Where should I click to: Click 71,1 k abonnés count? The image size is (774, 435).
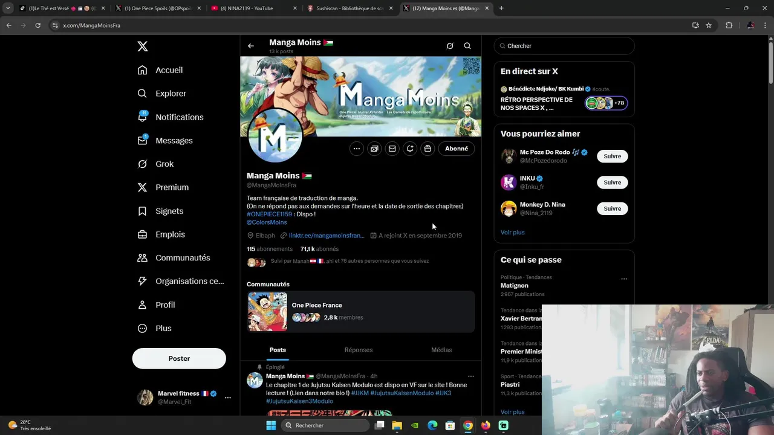coord(319,249)
